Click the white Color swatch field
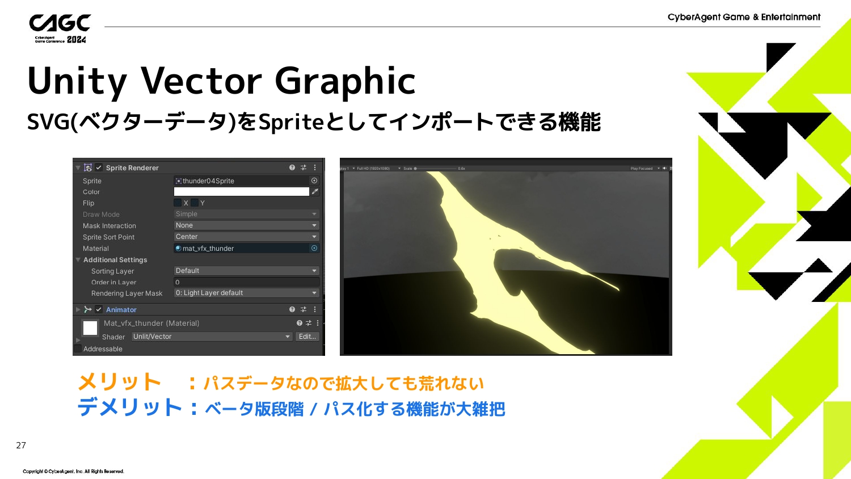Screen dimensions: 851x479 tap(242, 192)
